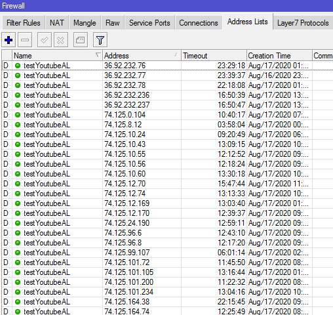Click timeout value 23:39:37

point(231,75)
